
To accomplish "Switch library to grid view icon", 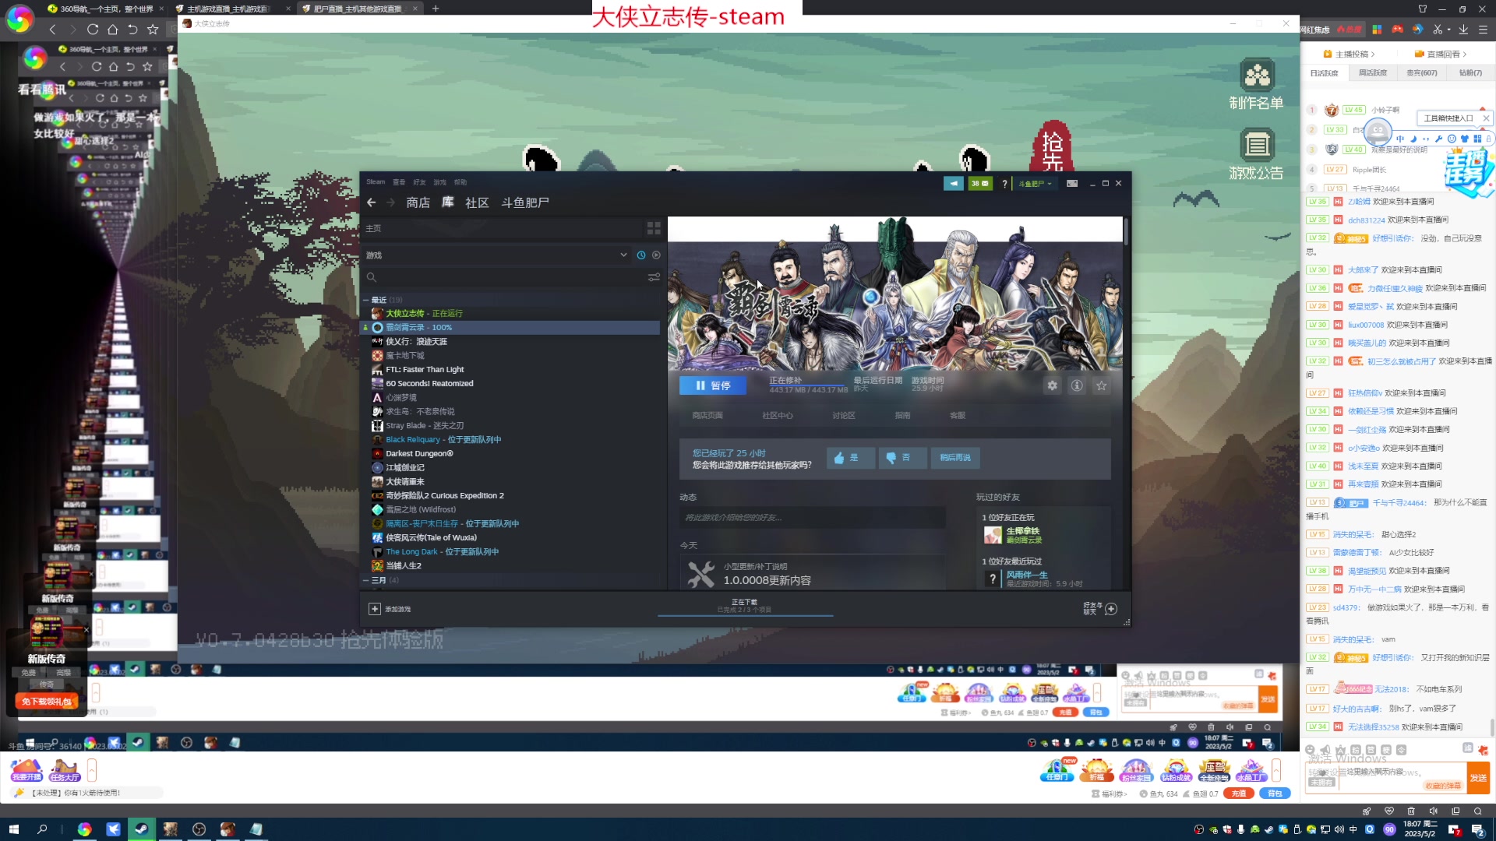I will [x=654, y=228].
